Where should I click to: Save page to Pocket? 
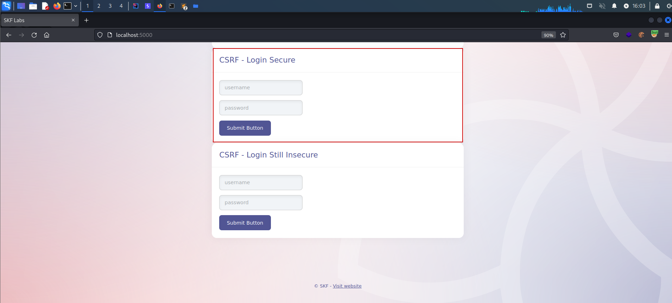(x=616, y=35)
